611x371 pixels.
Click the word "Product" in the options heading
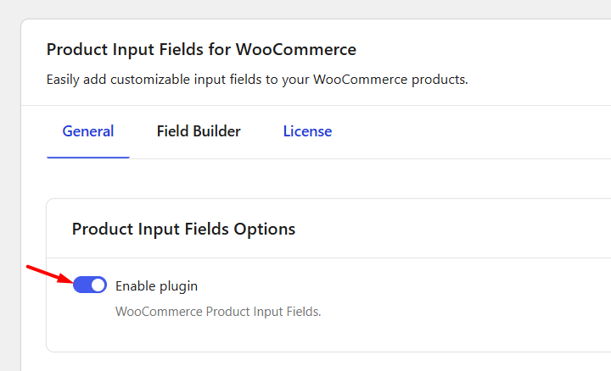[x=100, y=229]
